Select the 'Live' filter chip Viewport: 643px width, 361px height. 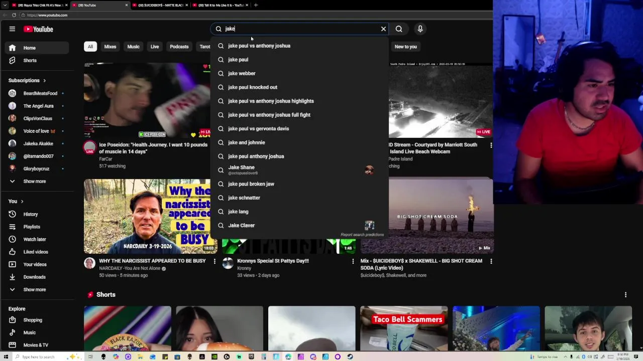(155, 47)
